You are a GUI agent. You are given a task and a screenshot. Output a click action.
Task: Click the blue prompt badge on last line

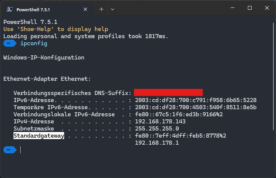coord(9,150)
